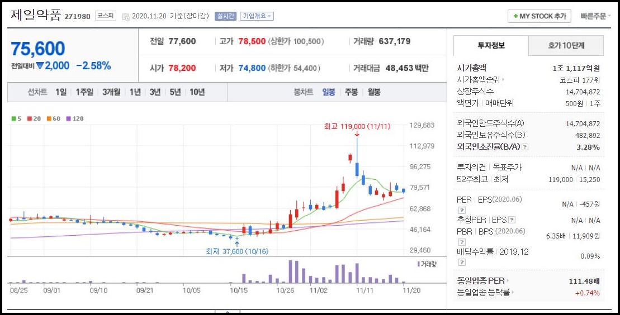Click the 거래대금 48,453 백만 value

coord(407,68)
